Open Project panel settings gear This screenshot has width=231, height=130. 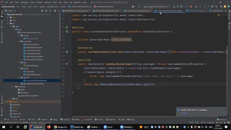coord(55,11)
